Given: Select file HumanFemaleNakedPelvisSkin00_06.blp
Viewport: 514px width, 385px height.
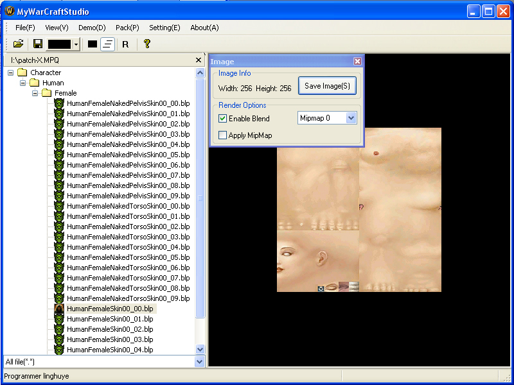Looking at the screenshot, I should [x=128, y=165].
